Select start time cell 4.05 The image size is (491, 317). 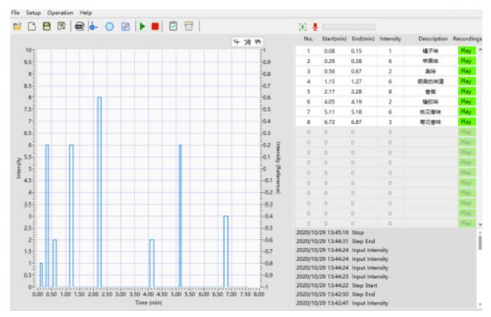click(x=329, y=102)
